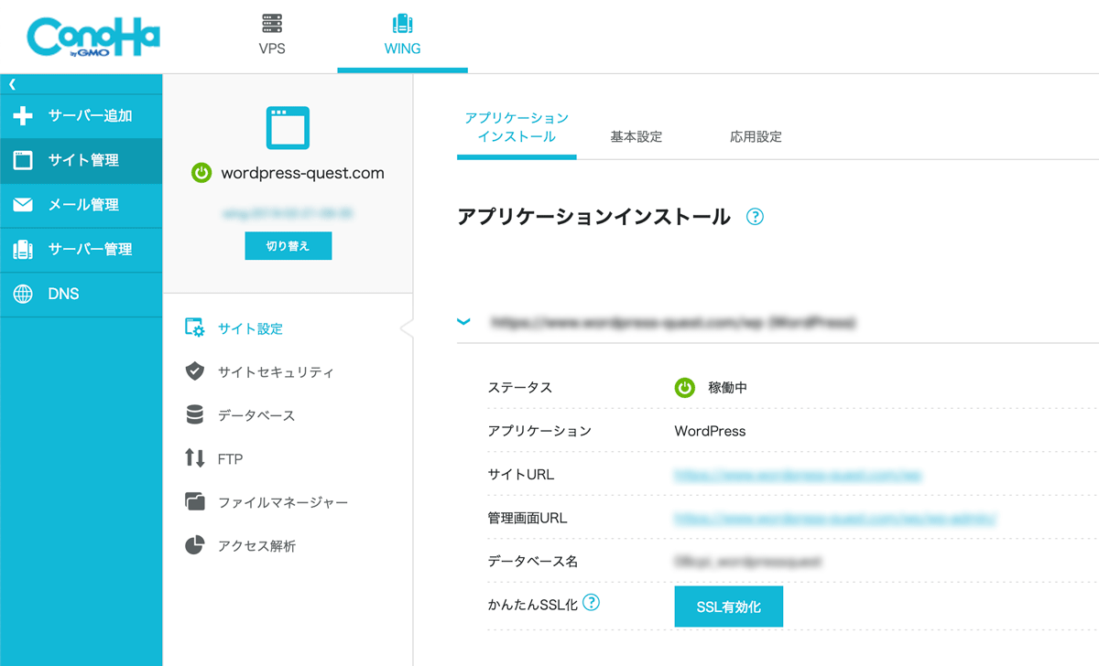The image size is (1099, 666).
Task: Switch to 応用設定 tab
Action: tap(756, 137)
